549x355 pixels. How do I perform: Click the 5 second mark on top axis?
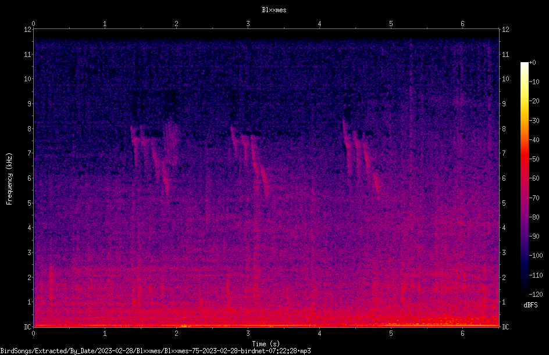click(x=391, y=24)
